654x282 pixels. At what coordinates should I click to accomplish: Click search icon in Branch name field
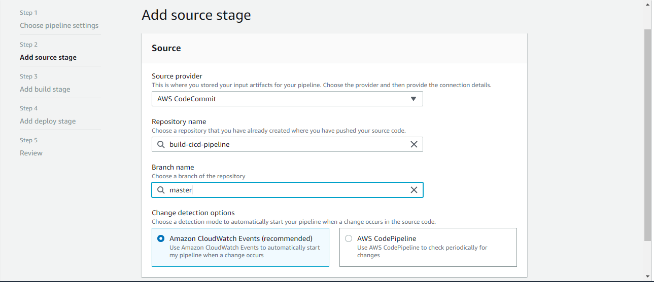[161, 190]
